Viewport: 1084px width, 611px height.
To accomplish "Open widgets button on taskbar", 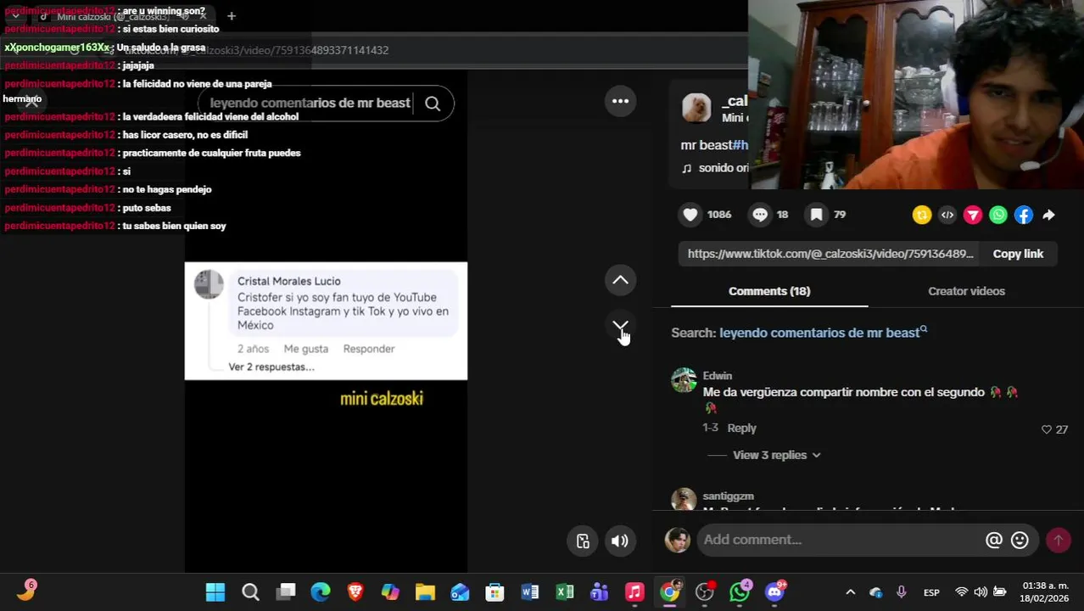I will pyautogui.click(x=25, y=592).
